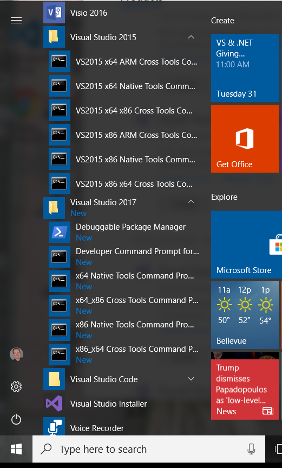The image size is (282, 468).
Task: Collapse the Visual Studio 2017 folder chevron
Action: point(191,202)
